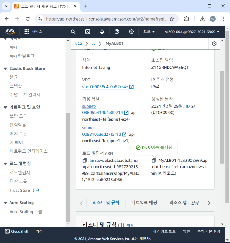Open 로드밸런서 in sidebar
Viewport: 230px width, 243px height.
coord(20,172)
